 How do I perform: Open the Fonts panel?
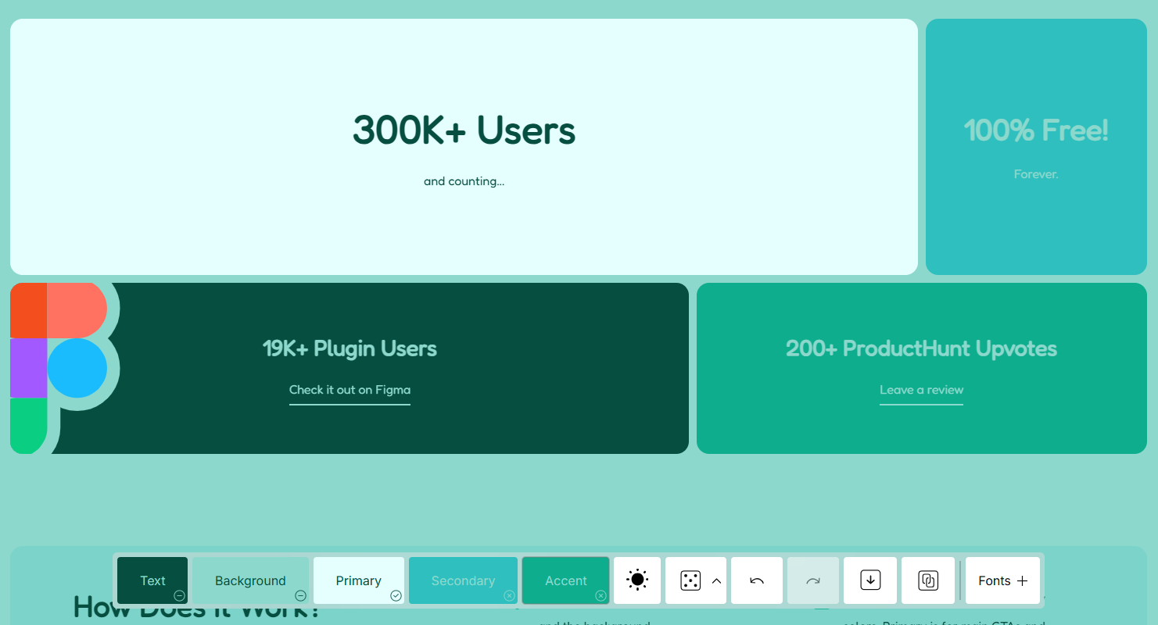tap(994, 580)
